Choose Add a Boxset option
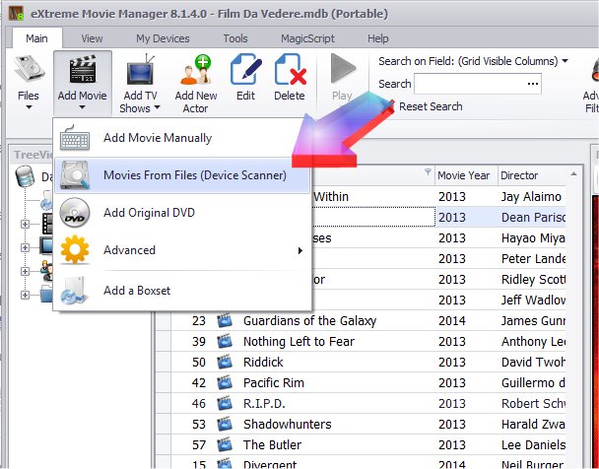The width and height of the screenshot is (599, 469). pos(136,291)
